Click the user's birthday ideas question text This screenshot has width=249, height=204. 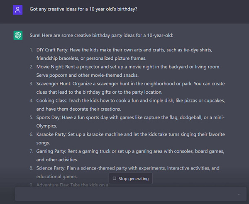tap(83, 9)
